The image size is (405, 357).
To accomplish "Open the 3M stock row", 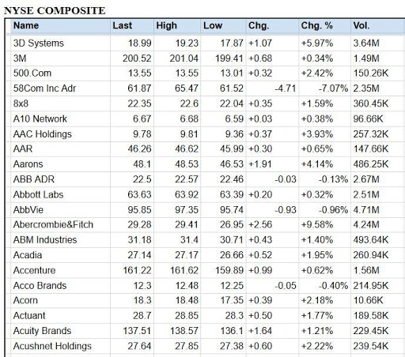I will [20, 58].
